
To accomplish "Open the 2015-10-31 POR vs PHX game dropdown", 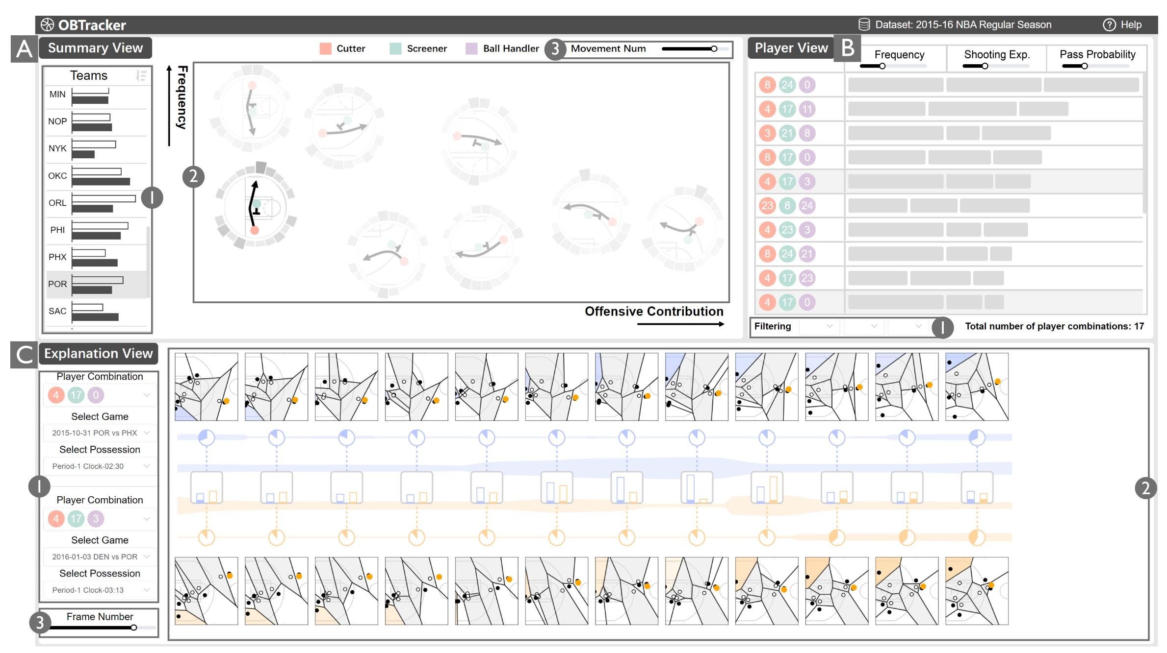I will click(98, 433).
